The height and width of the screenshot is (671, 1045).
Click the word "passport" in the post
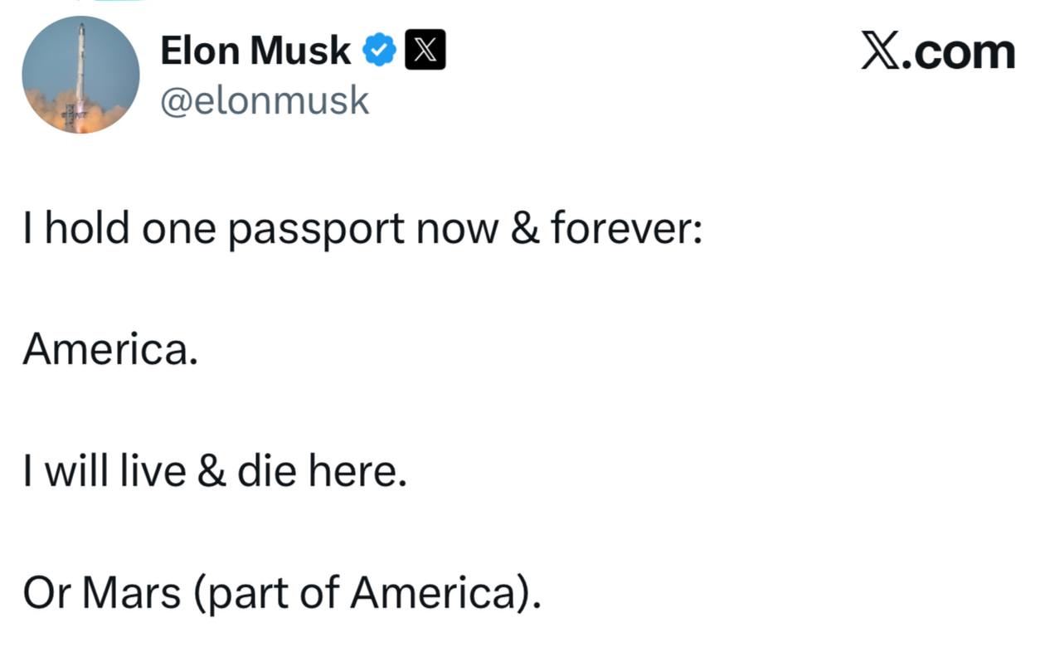tap(316, 229)
